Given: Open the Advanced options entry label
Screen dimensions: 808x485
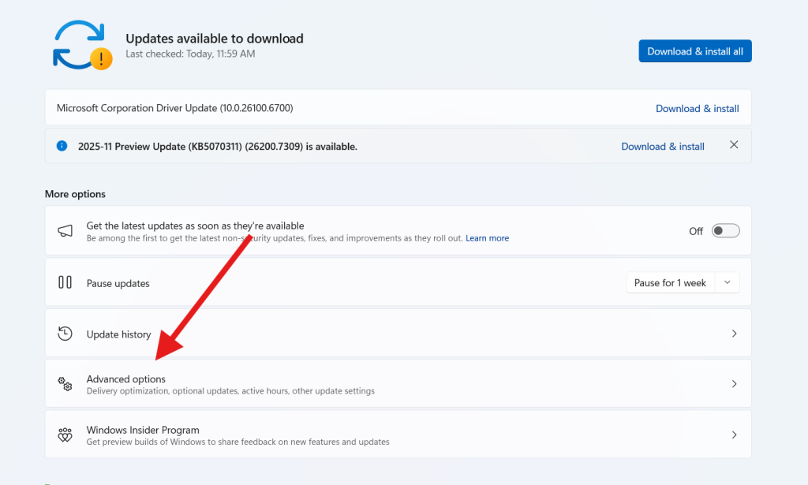Looking at the screenshot, I should [x=126, y=379].
